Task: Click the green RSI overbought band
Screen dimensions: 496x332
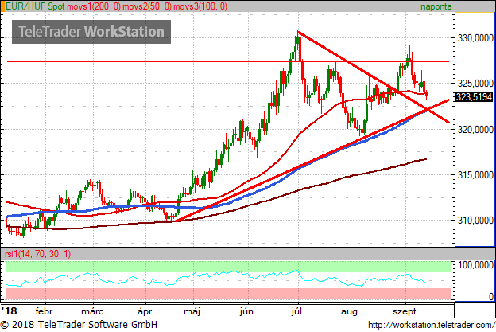Action: (228, 267)
